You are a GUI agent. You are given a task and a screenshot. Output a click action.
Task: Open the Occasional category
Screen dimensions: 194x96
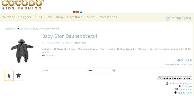75,17
